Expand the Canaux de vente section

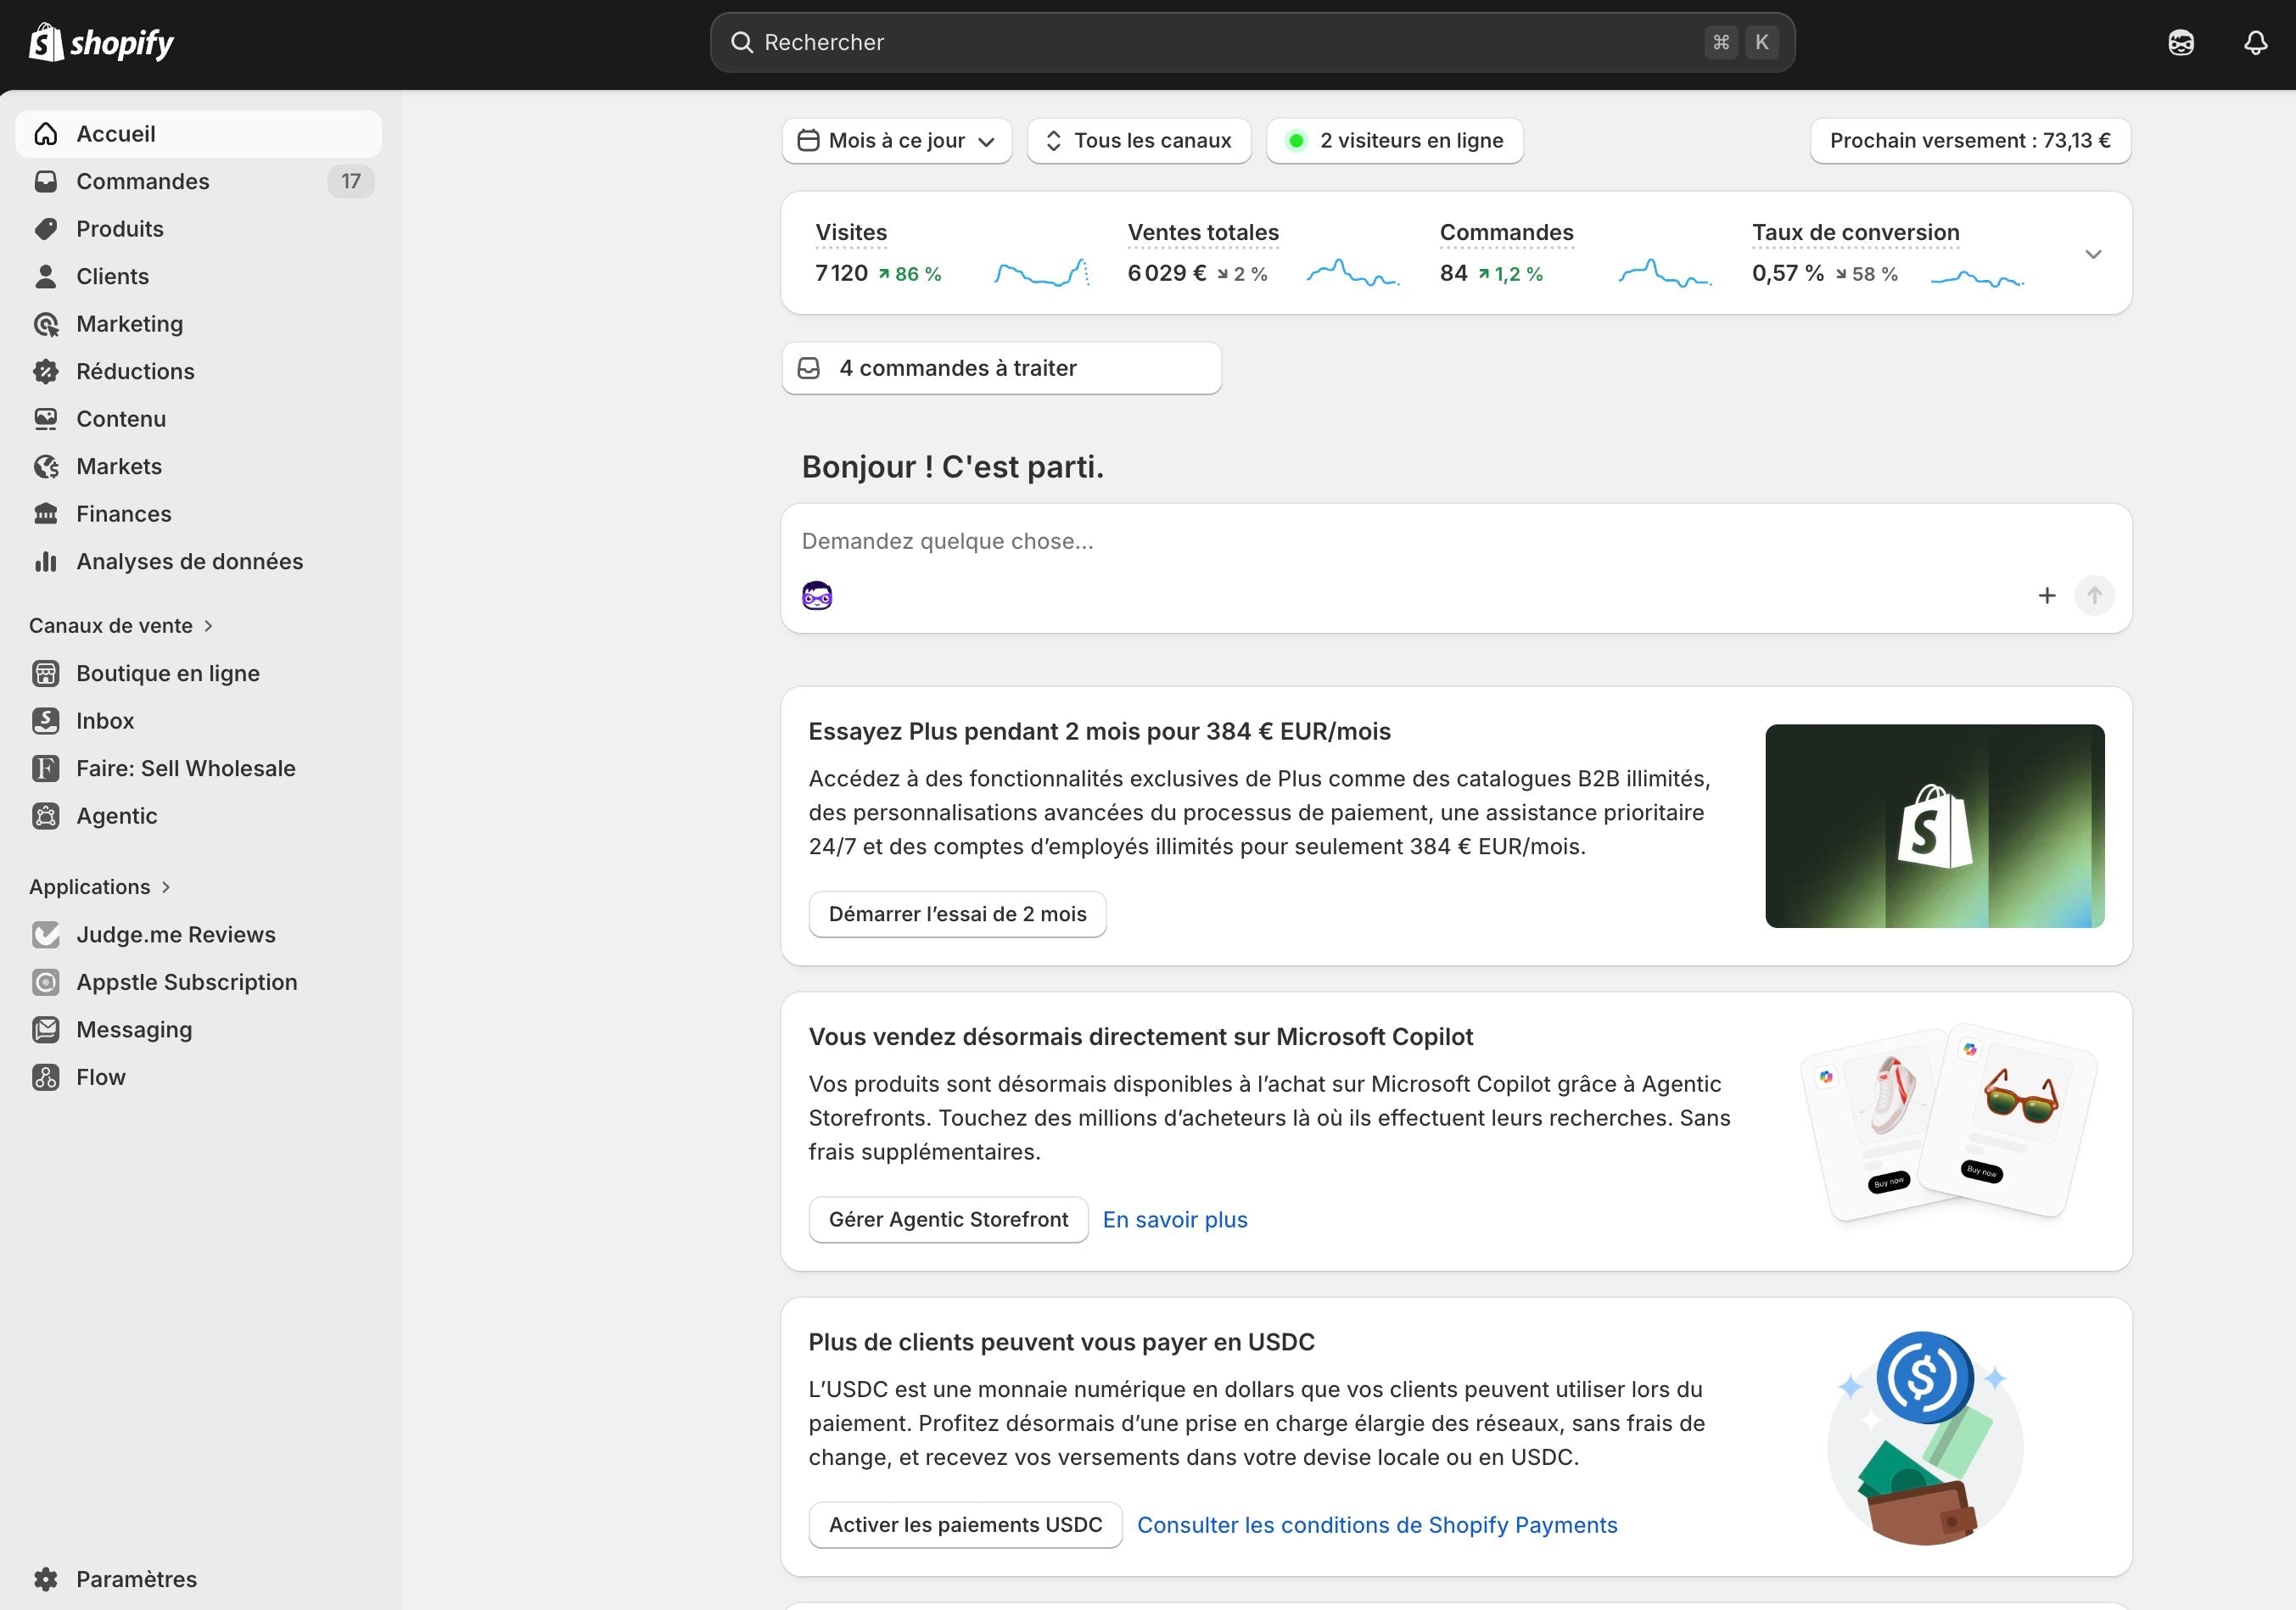click(x=121, y=626)
